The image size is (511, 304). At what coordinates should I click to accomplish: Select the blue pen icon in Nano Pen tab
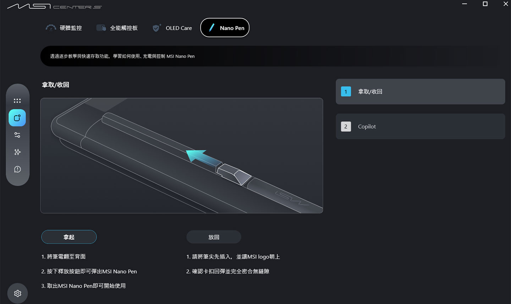click(212, 27)
